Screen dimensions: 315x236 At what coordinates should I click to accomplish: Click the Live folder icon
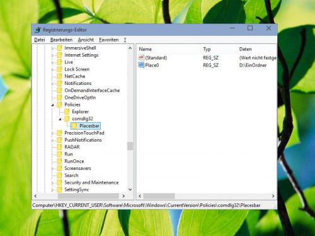click(x=59, y=62)
